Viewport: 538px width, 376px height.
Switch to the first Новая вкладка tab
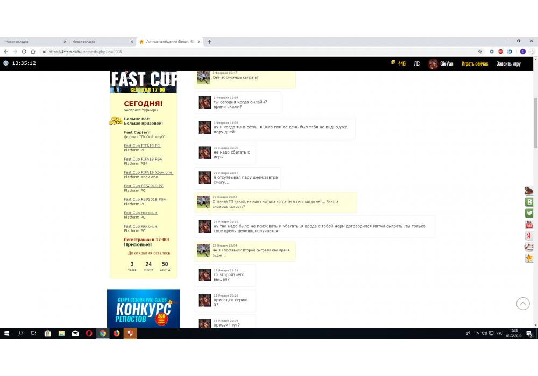coord(32,41)
